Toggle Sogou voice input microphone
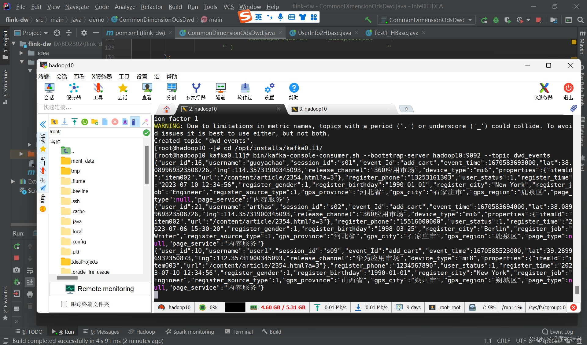This screenshot has width=587, height=345. pos(280,17)
